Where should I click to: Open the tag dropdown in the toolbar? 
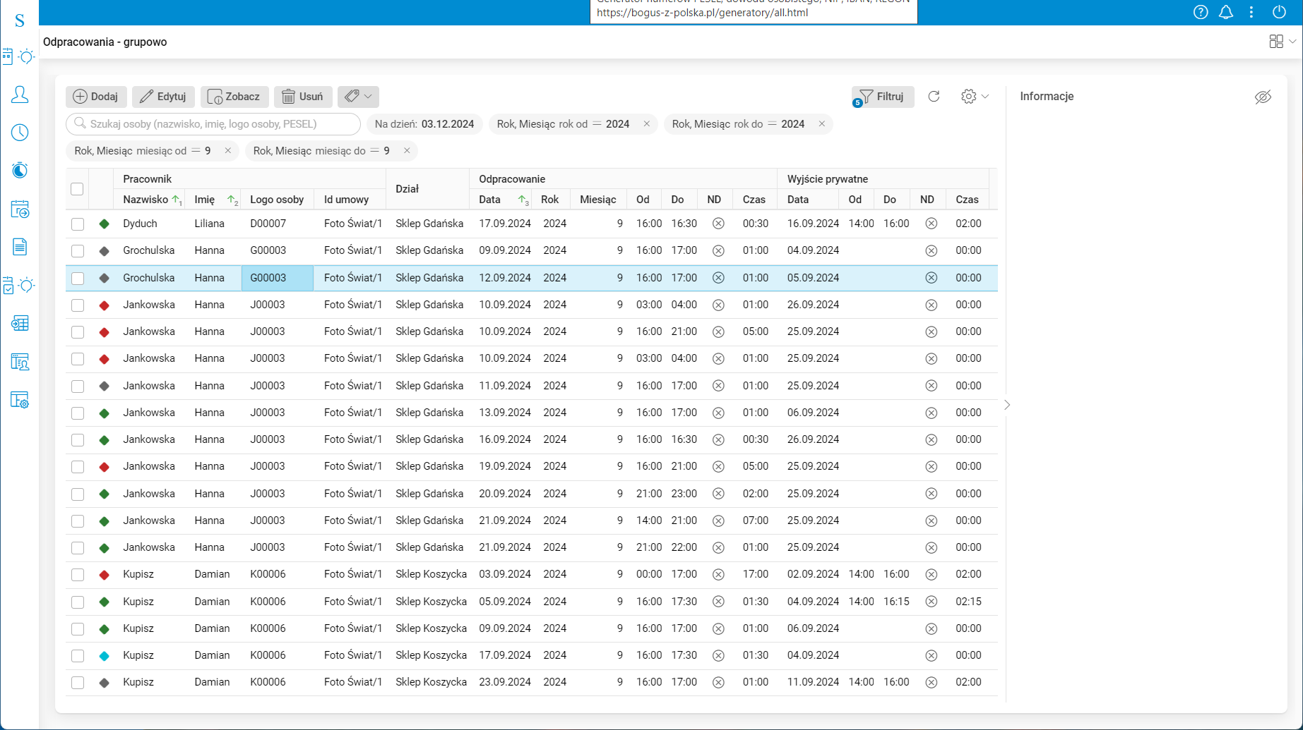point(358,97)
